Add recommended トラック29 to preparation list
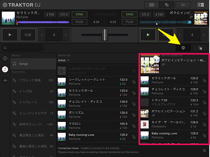The image size is (210, 157). pyautogui.click(x=204, y=102)
